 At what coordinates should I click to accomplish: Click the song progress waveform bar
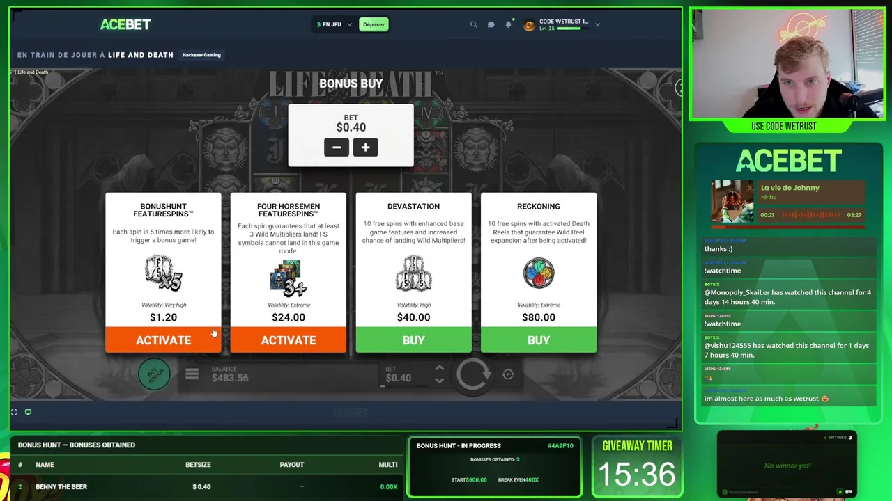(813, 215)
